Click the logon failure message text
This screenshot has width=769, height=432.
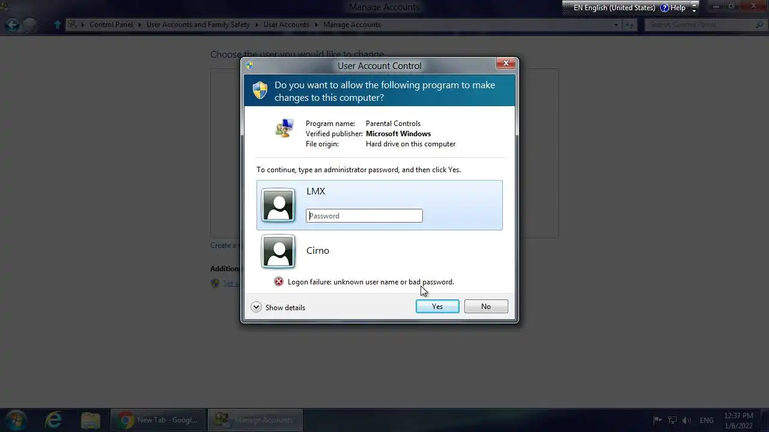point(371,281)
